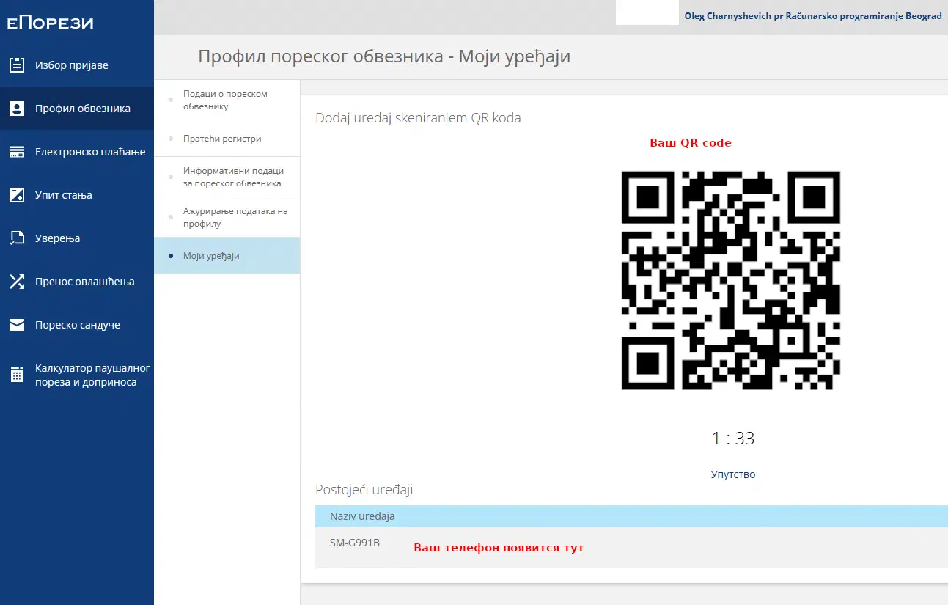Open the Профил обвезника section icon

(16, 108)
